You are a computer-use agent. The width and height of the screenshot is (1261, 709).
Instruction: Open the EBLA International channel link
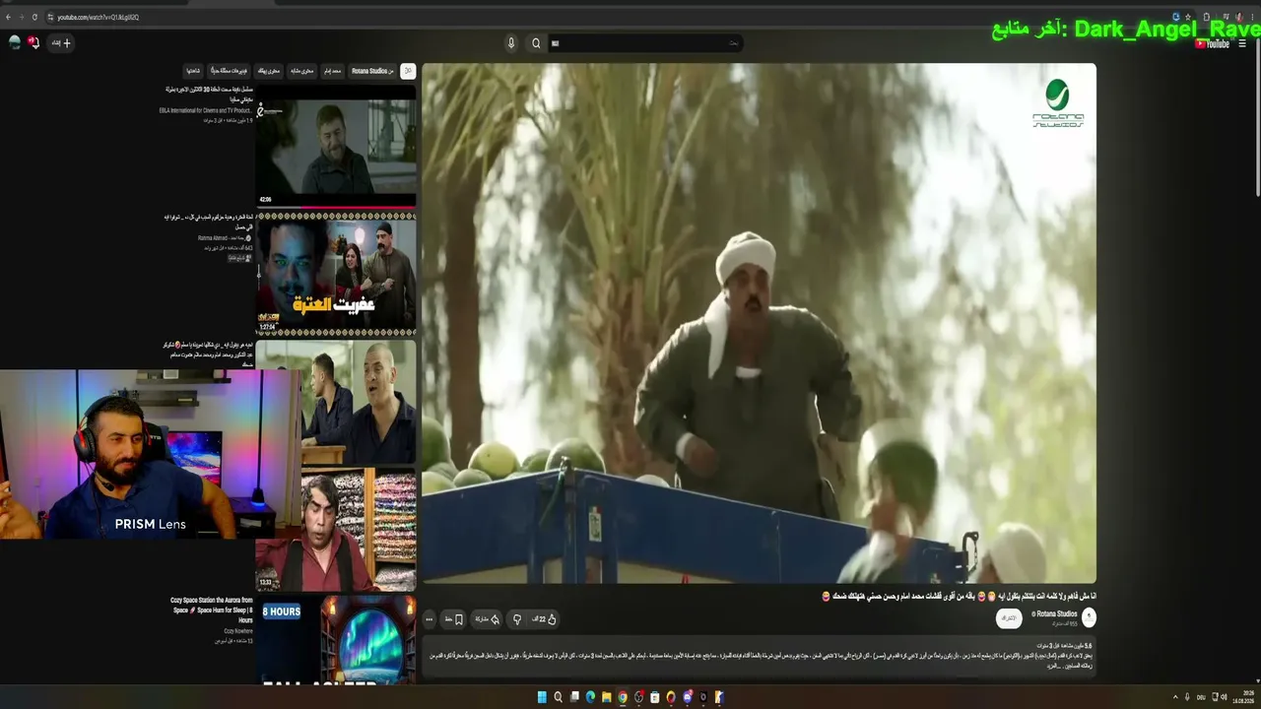coord(206,110)
